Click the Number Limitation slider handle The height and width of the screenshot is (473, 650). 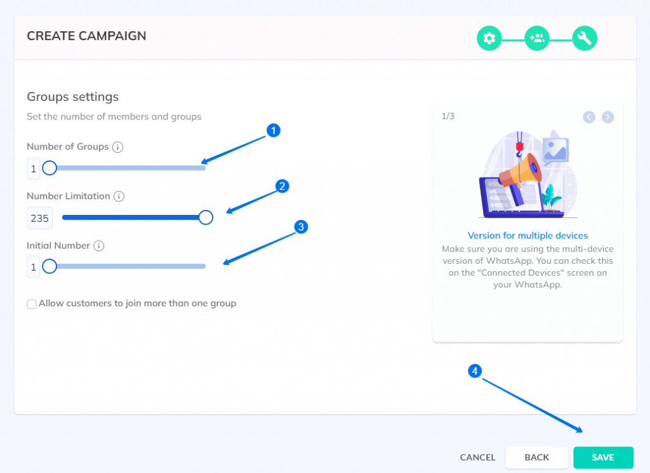(x=206, y=217)
